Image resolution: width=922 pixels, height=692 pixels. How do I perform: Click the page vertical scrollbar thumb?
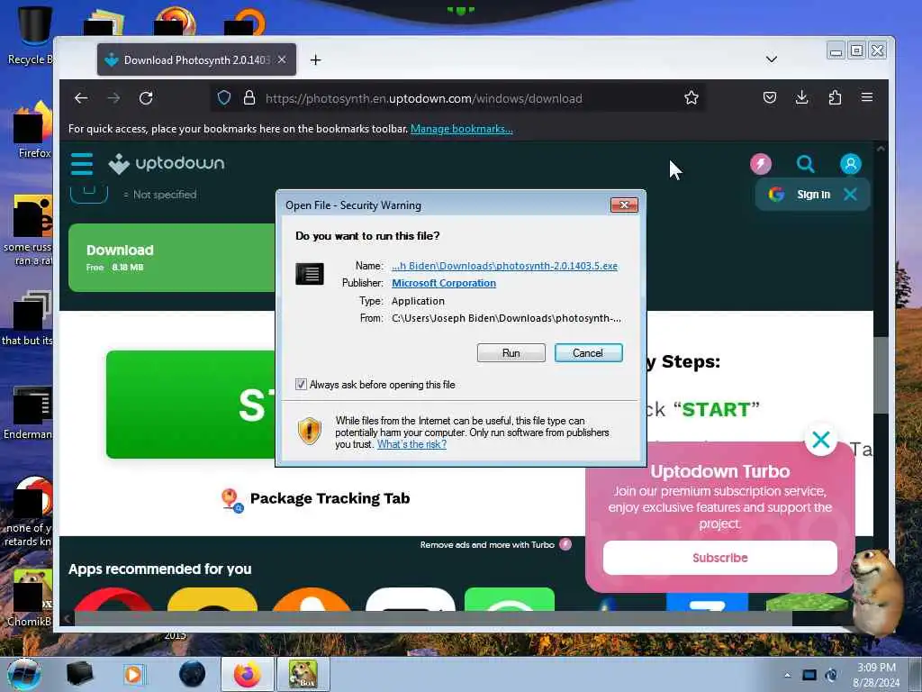pos(881,375)
